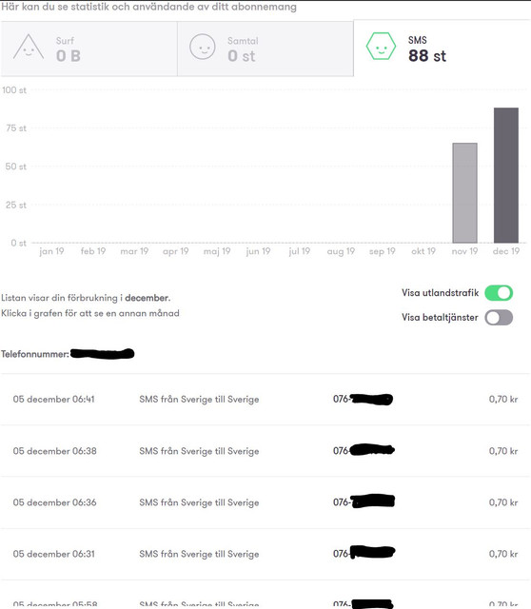Enable the Visa betaltjänster toggle

click(x=499, y=317)
